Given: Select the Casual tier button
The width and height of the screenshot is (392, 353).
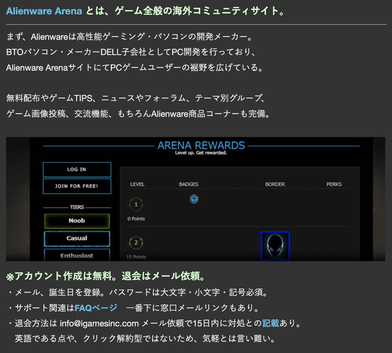Looking at the screenshot, I should [x=77, y=238].
